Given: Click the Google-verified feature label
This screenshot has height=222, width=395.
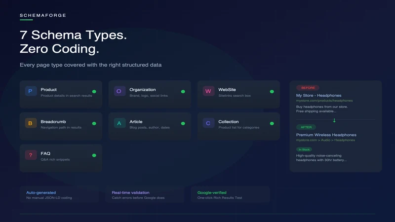Looking at the screenshot, I should [212, 192].
